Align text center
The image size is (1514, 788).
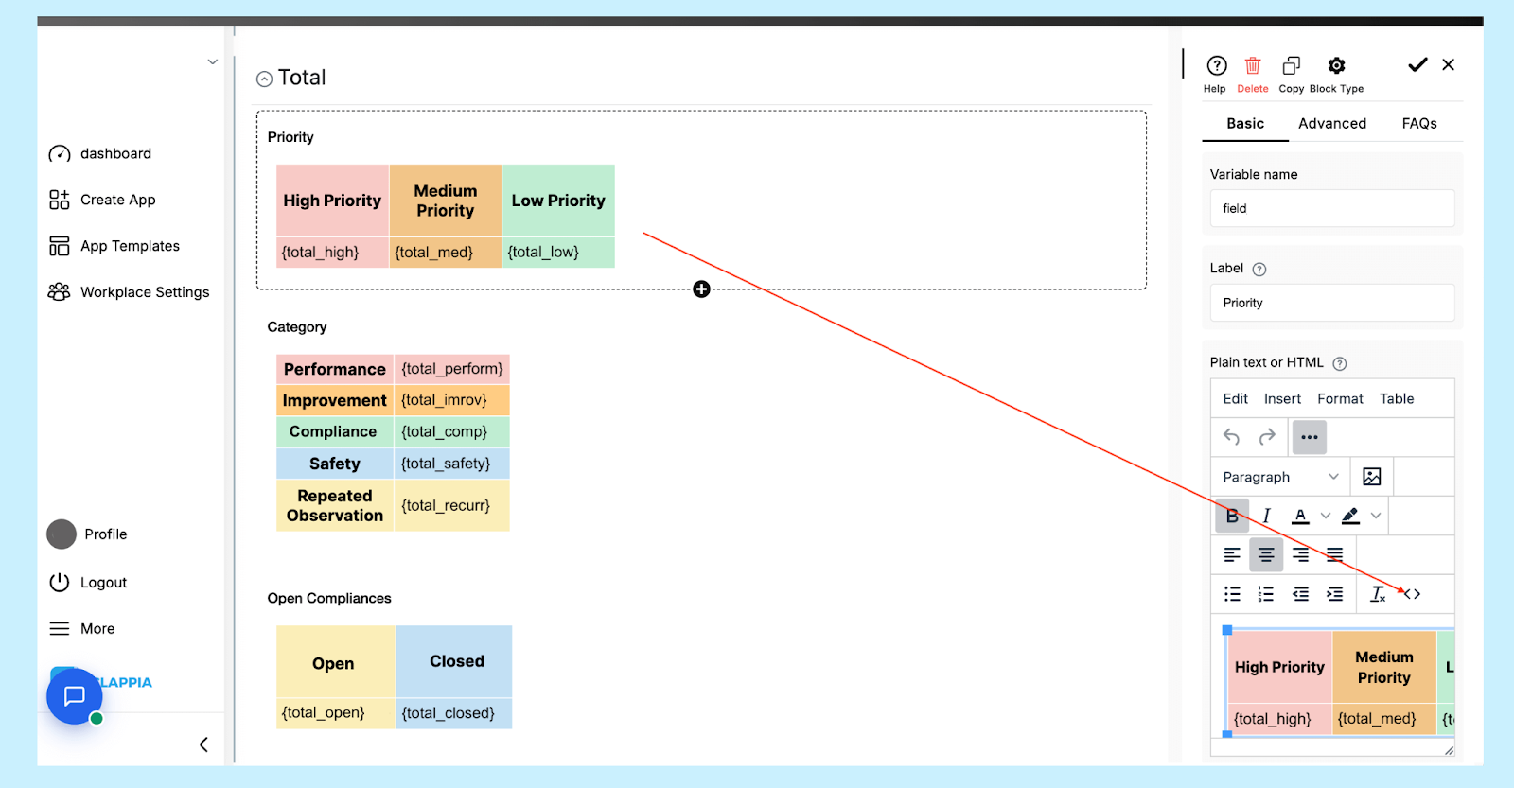(x=1266, y=554)
